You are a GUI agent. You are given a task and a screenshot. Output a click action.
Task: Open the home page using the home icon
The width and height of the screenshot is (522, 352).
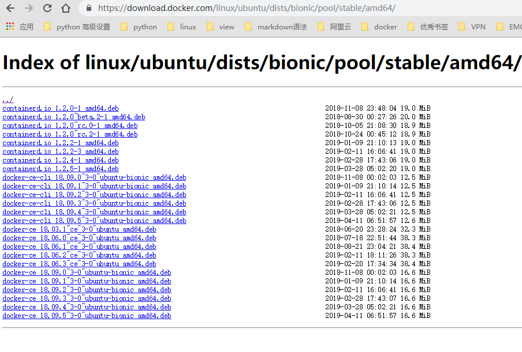point(65,8)
